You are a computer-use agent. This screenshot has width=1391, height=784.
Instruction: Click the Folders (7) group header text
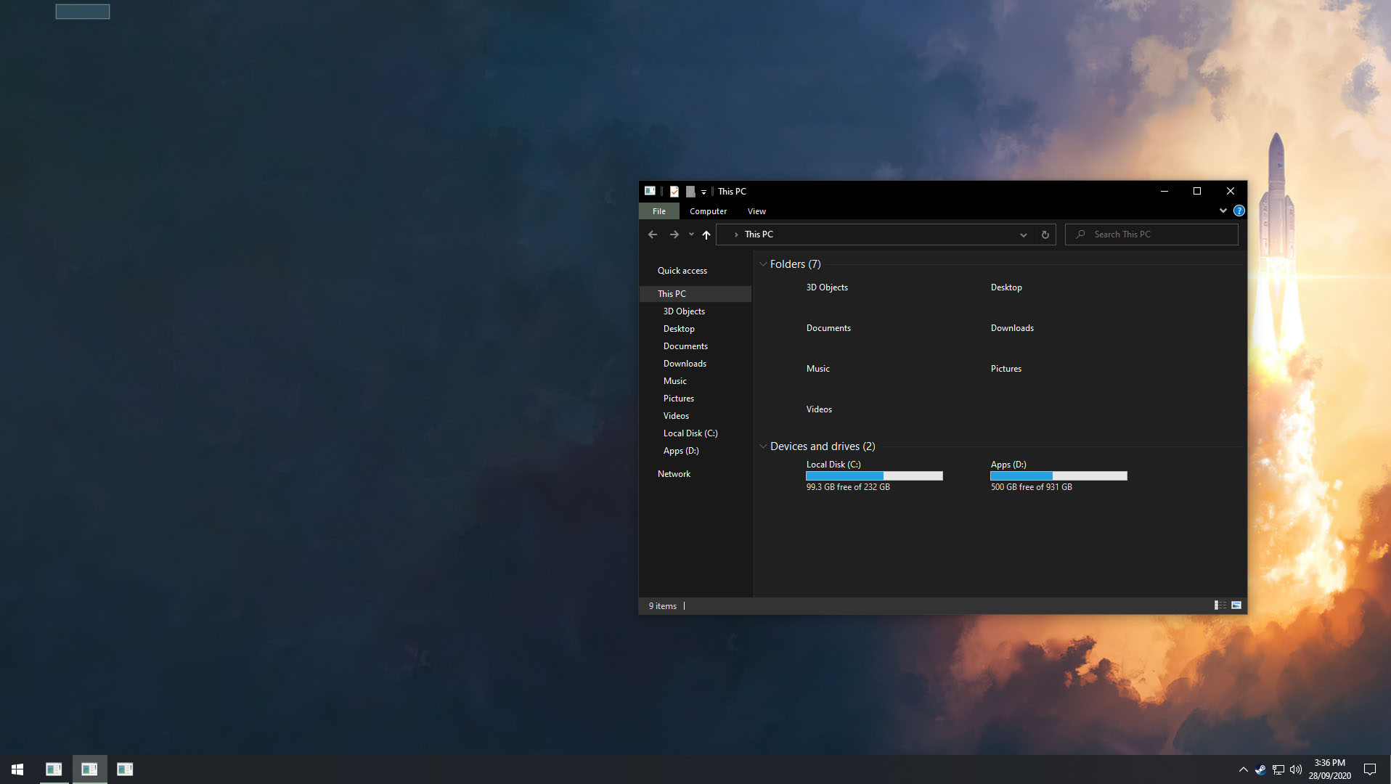pyautogui.click(x=795, y=264)
